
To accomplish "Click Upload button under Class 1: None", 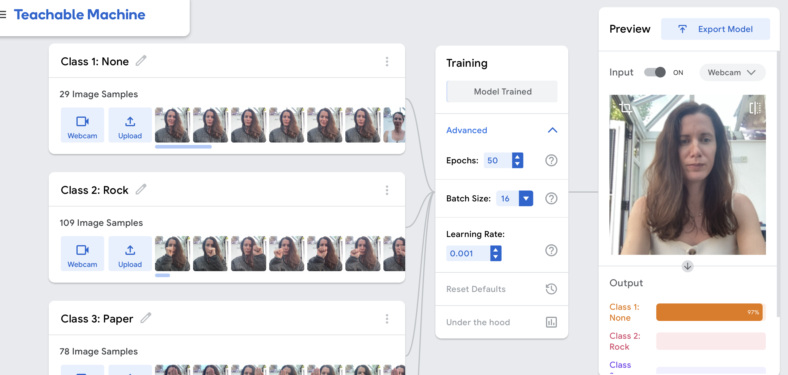I will (130, 125).
